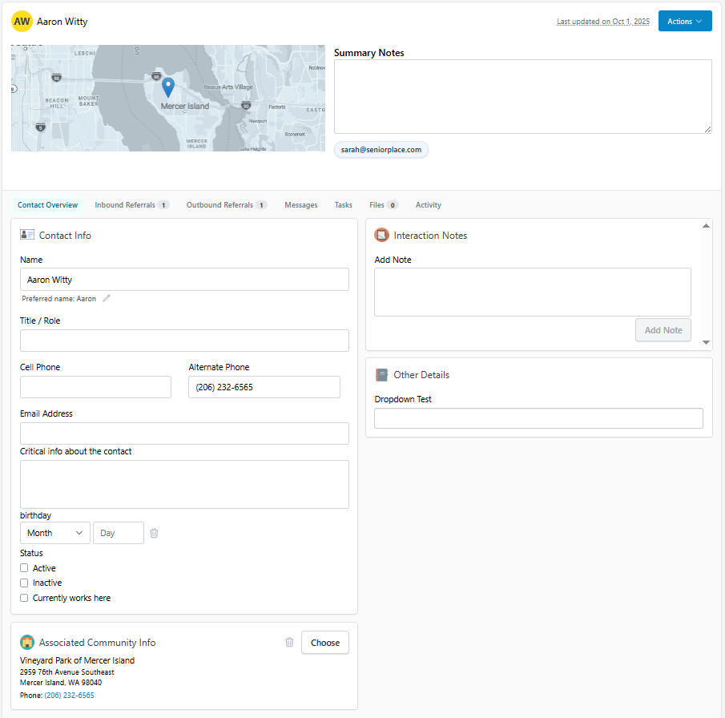Screen dimensions: 725x718
Task: Click into the Summary Notes text area
Action: pyautogui.click(x=523, y=96)
